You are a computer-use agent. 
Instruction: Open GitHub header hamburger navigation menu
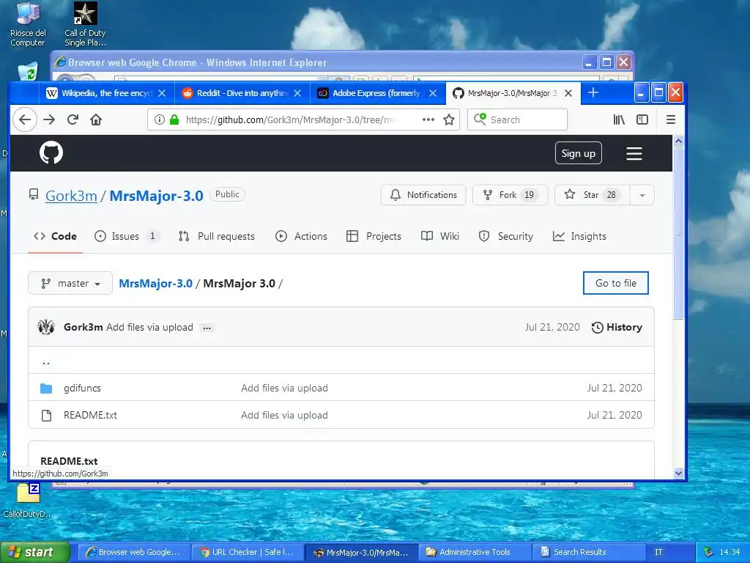tap(634, 154)
